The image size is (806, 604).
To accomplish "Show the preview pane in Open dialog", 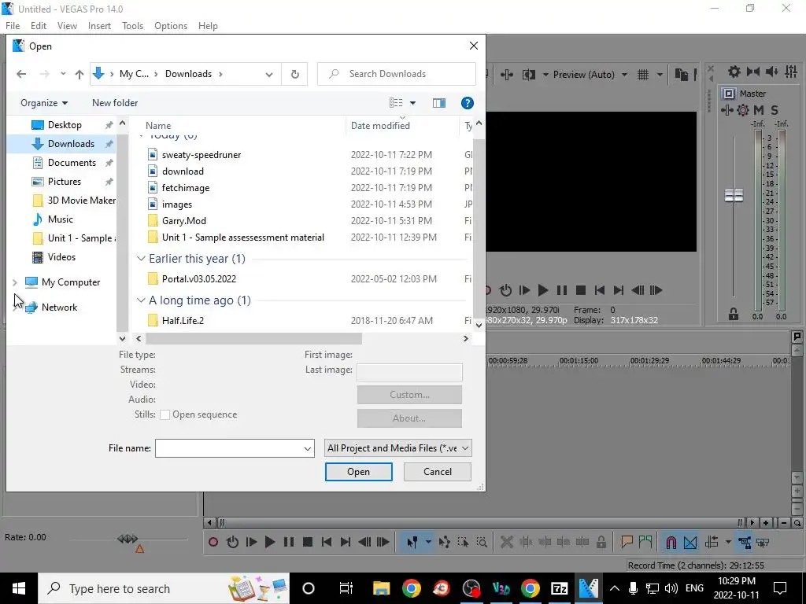I will [x=439, y=103].
